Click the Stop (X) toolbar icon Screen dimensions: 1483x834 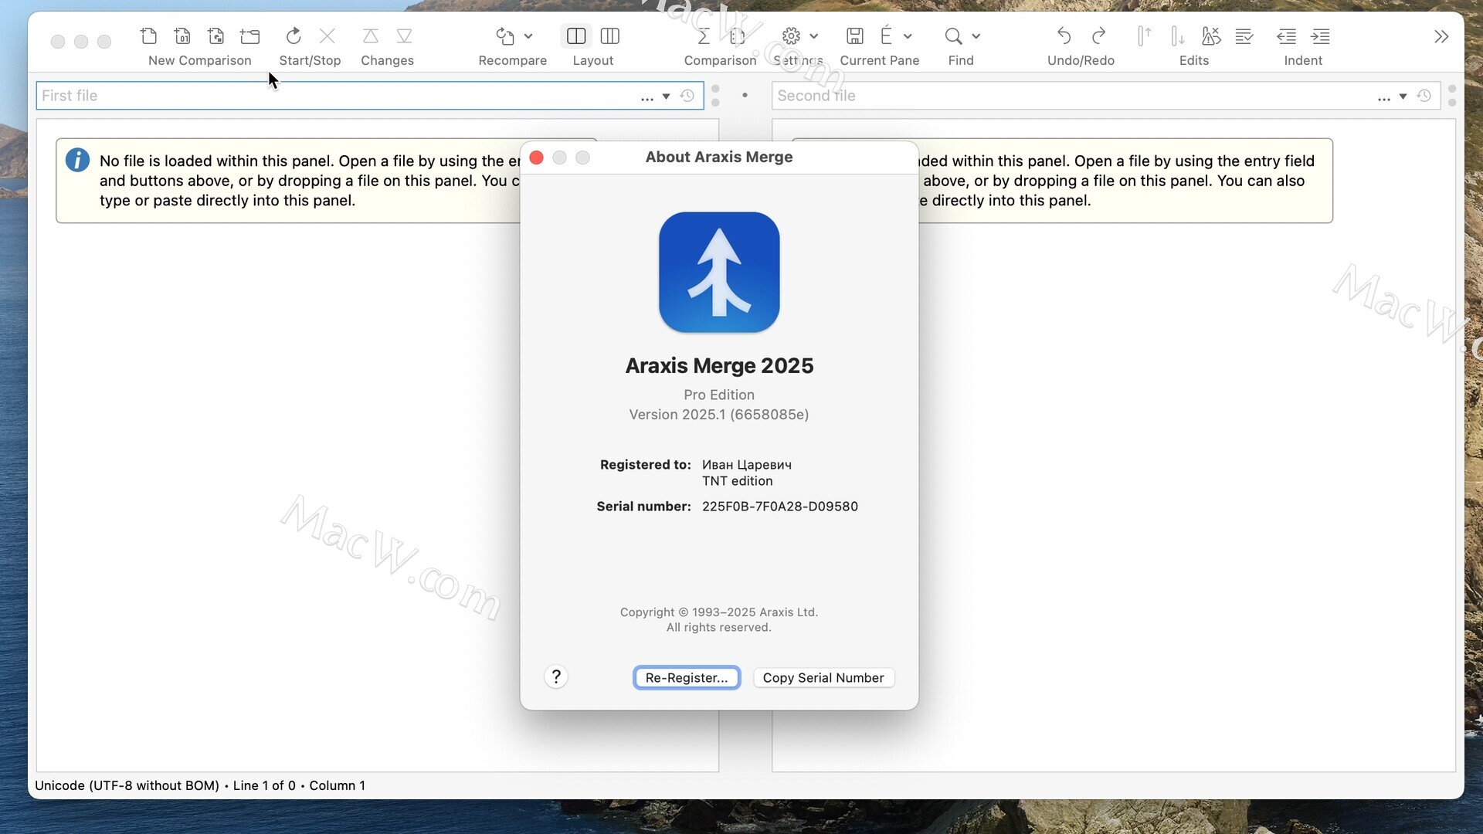327,36
